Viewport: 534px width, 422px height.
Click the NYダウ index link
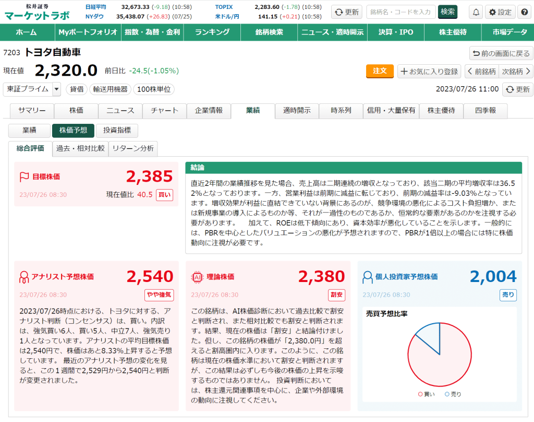click(x=94, y=16)
